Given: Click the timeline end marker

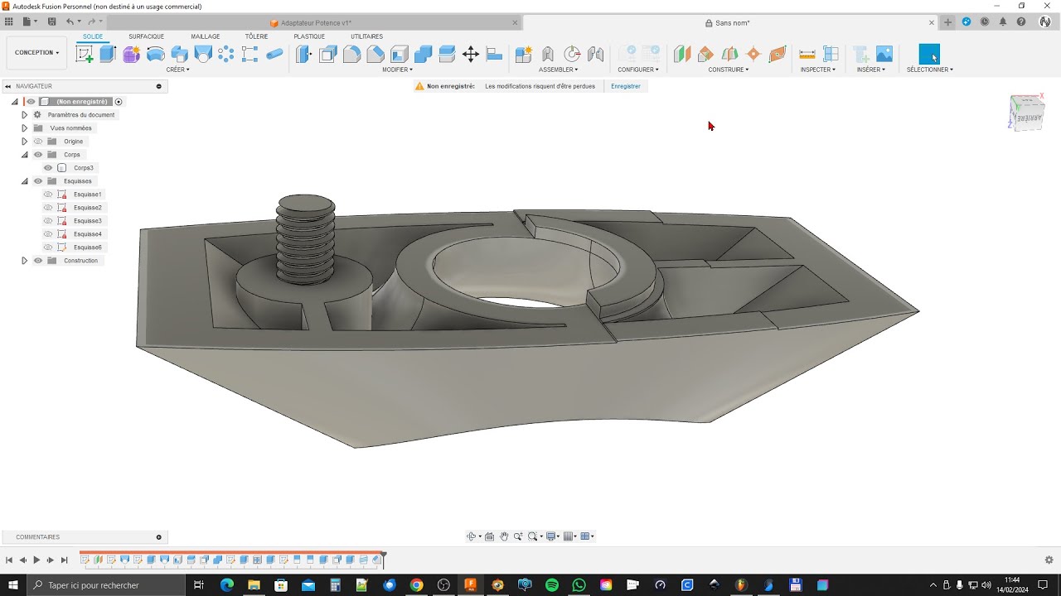Looking at the screenshot, I should pyautogui.click(x=383, y=559).
